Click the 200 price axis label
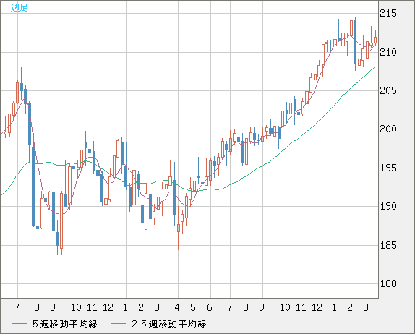Screen dimensions: 415x334 click(388, 129)
